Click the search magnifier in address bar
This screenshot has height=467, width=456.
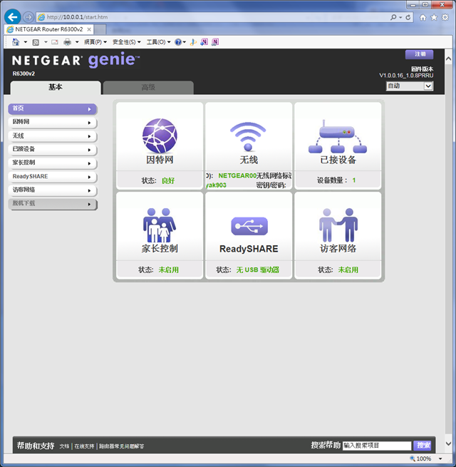(x=393, y=17)
